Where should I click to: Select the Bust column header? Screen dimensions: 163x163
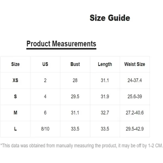[75, 64]
